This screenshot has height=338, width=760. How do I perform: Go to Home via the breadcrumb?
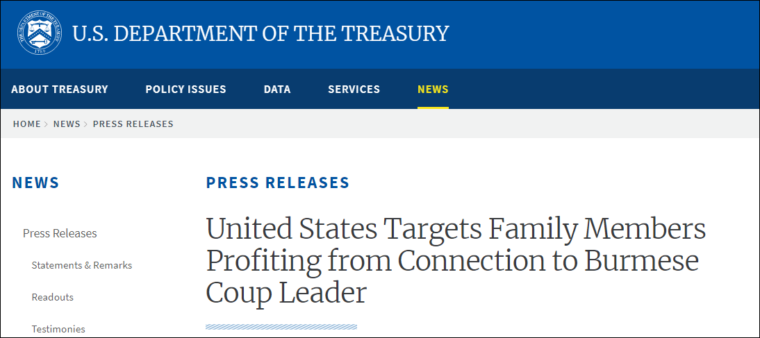tap(27, 124)
